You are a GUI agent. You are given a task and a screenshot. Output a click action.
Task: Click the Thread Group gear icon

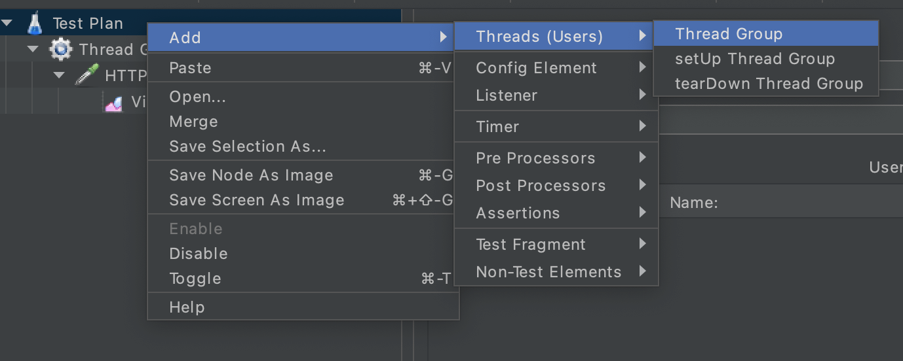[60, 49]
